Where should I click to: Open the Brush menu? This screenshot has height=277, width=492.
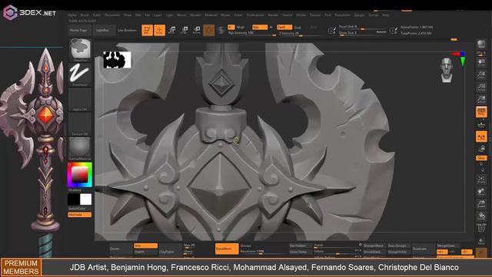pyautogui.click(x=85, y=15)
